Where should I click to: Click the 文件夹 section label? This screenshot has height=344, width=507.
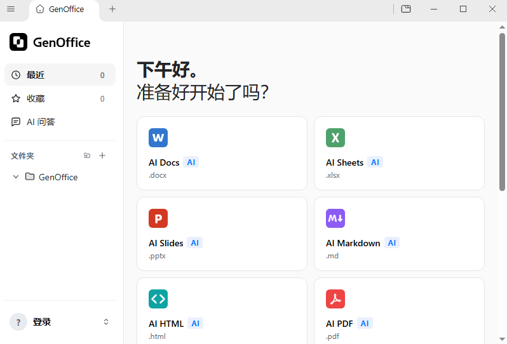(22, 156)
